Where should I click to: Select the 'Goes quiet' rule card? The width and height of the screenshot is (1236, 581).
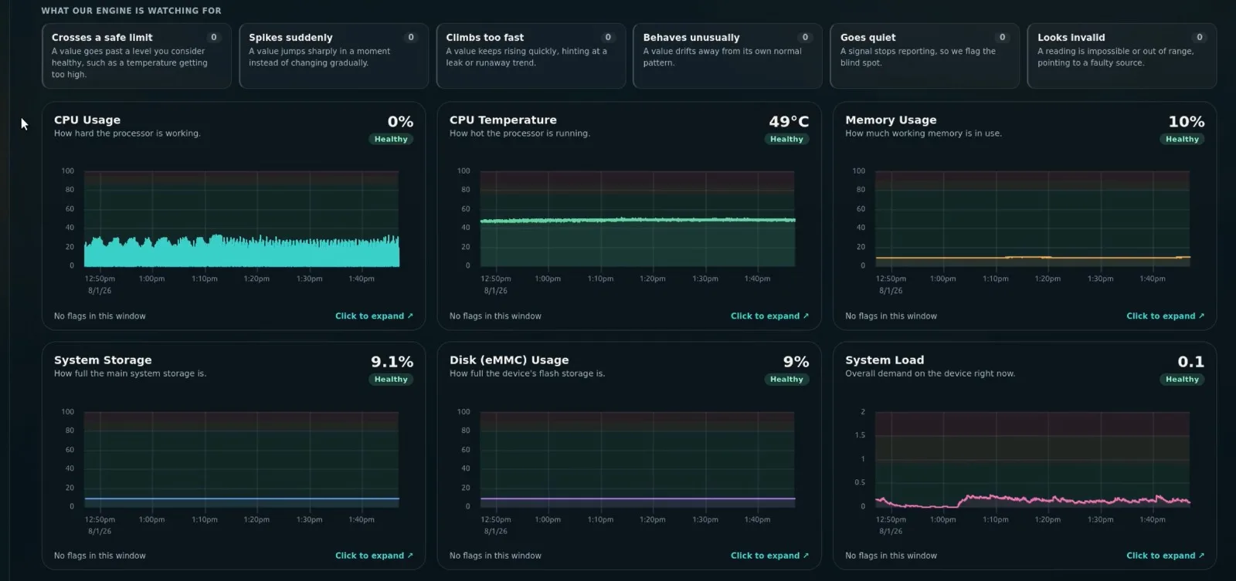925,56
